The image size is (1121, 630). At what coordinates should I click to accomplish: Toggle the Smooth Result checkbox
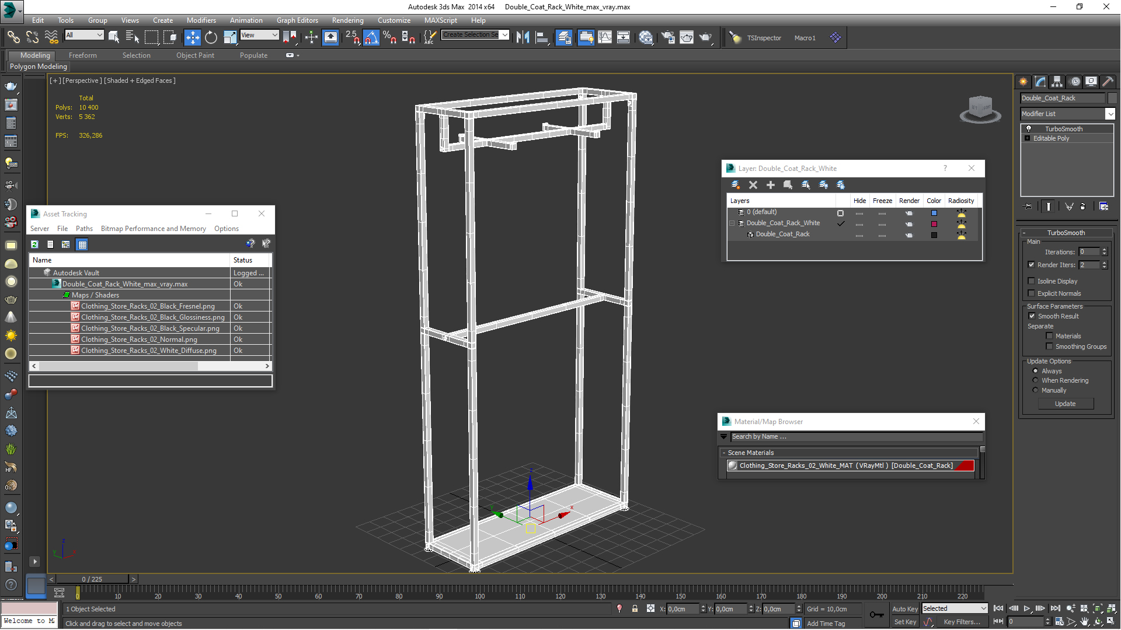click(x=1032, y=316)
